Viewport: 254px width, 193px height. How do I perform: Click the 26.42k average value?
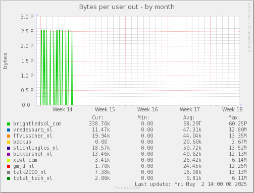tap(192, 160)
